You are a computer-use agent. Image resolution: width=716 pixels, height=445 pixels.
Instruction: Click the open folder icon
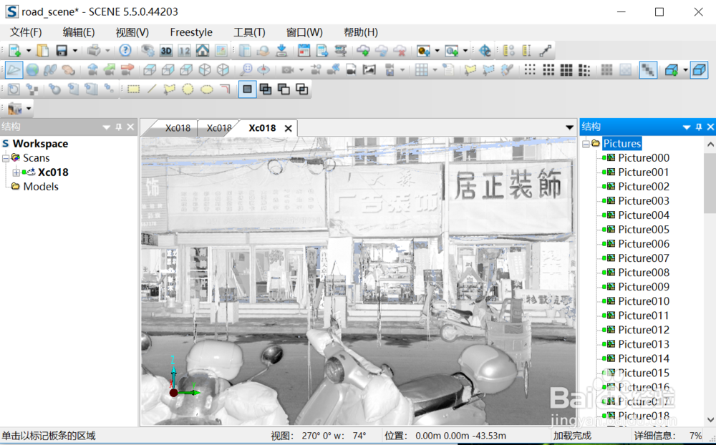click(43, 51)
